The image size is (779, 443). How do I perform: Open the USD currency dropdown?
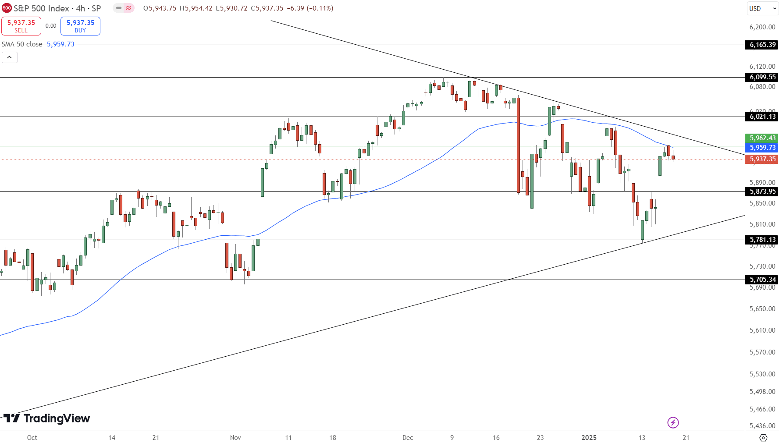tap(762, 8)
